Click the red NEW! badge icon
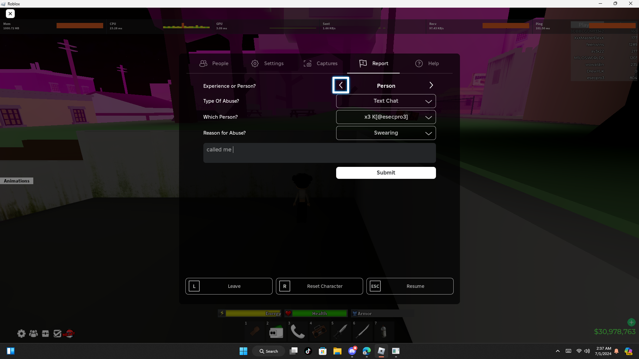 tap(69, 333)
